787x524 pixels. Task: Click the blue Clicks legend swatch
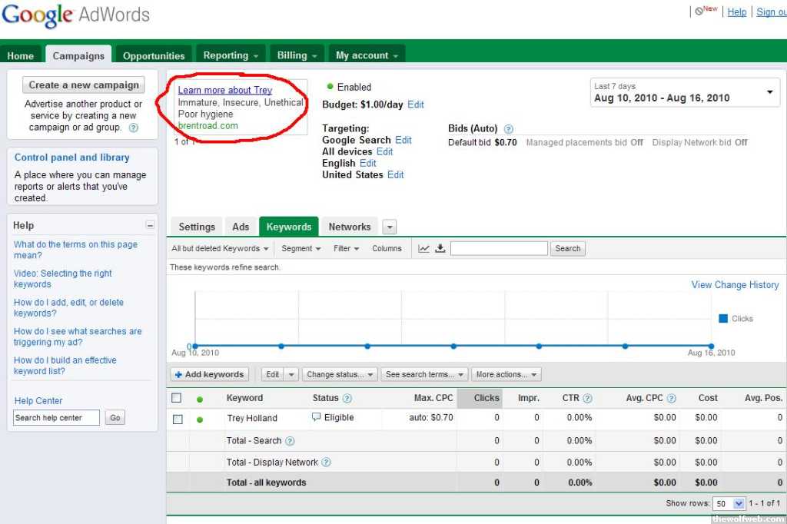723,319
